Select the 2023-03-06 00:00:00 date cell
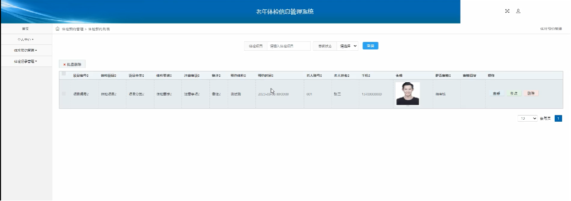Screen dimensions: 571x201 coord(273,94)
